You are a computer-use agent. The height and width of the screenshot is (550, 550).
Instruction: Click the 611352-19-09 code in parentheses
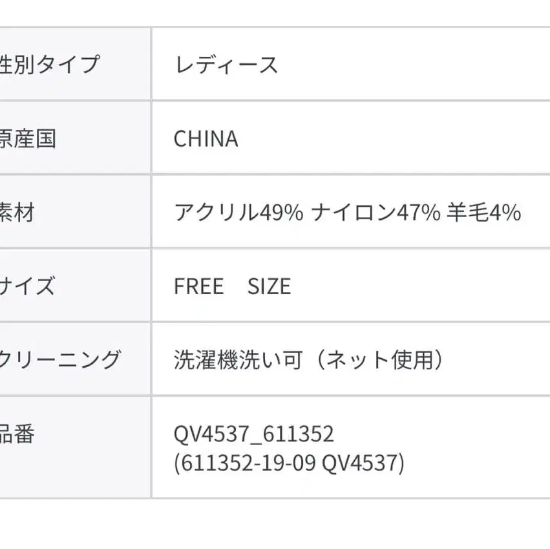tap(244, 463)
